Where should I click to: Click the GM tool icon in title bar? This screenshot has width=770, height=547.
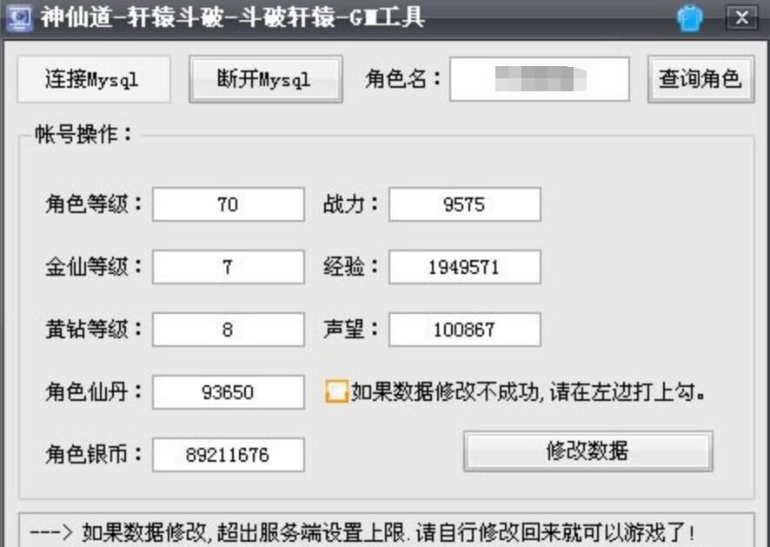[x=18, y=15]
